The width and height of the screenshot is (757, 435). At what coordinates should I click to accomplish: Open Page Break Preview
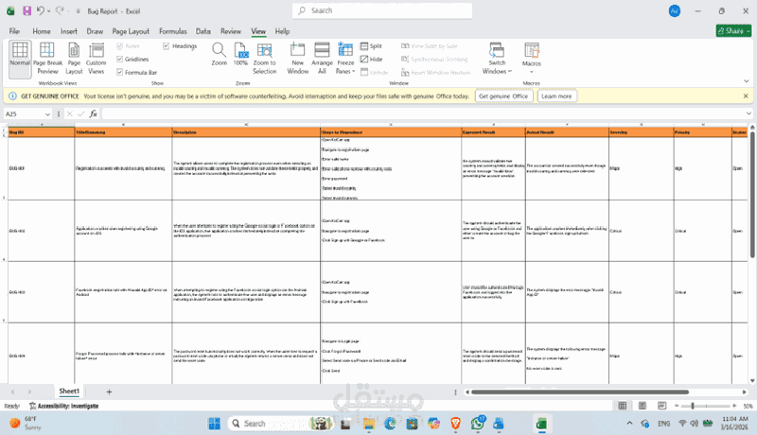click(47, 59)
